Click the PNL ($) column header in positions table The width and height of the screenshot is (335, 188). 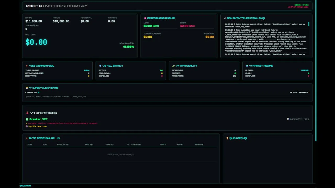89,145
